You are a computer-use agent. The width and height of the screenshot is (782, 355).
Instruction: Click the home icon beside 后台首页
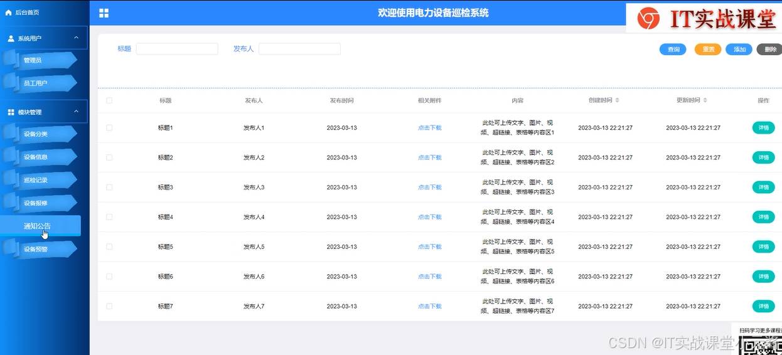(9, 13)
